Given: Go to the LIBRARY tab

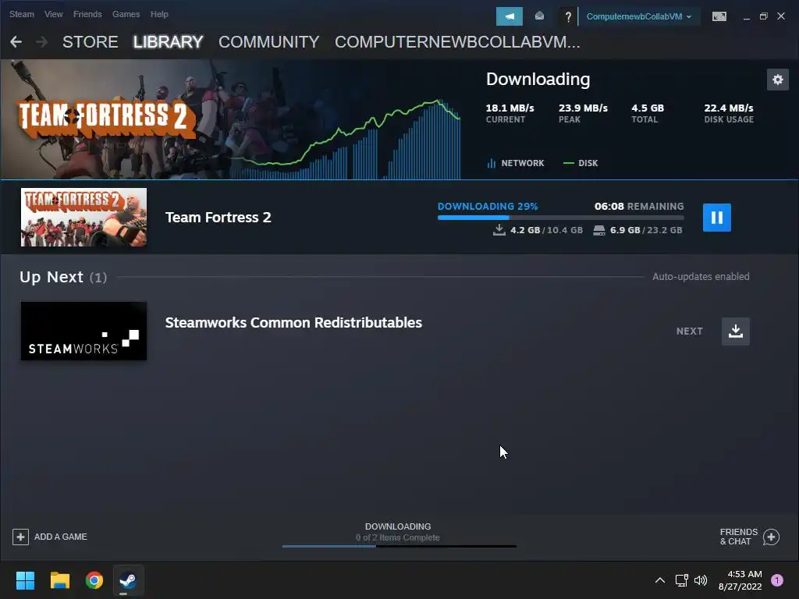Looking at the screenshot, I should 169,42.
